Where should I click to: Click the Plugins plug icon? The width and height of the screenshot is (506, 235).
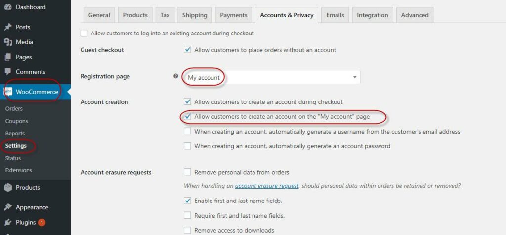coord(8,223)
